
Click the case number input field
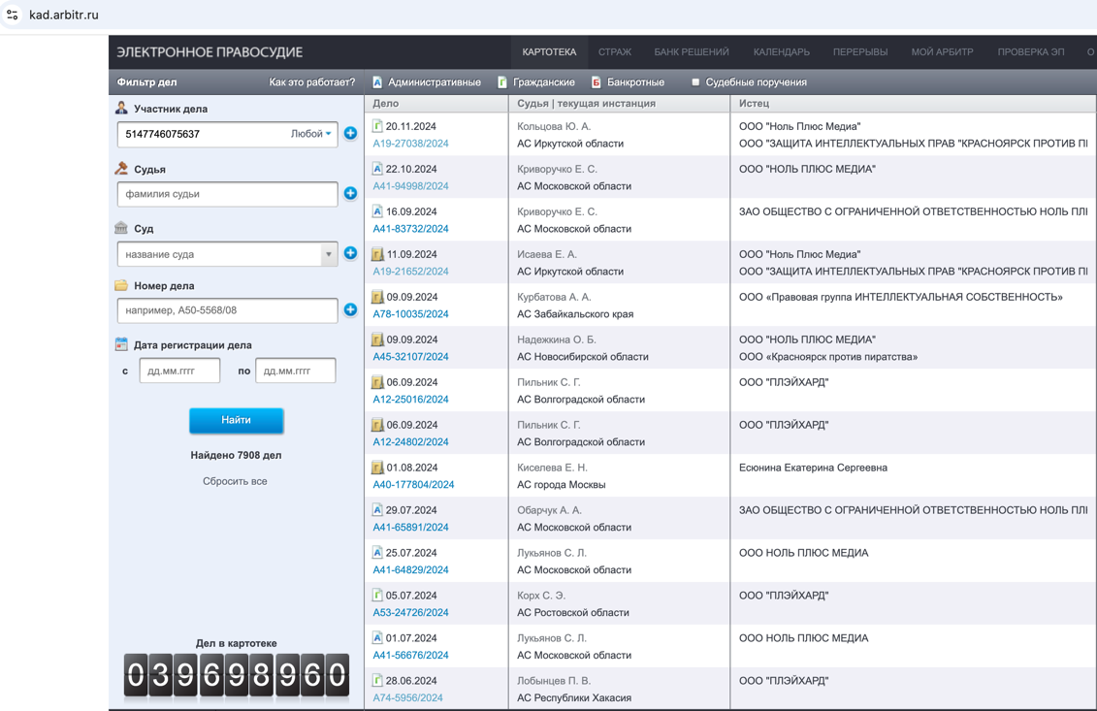(x=227, y=310)
